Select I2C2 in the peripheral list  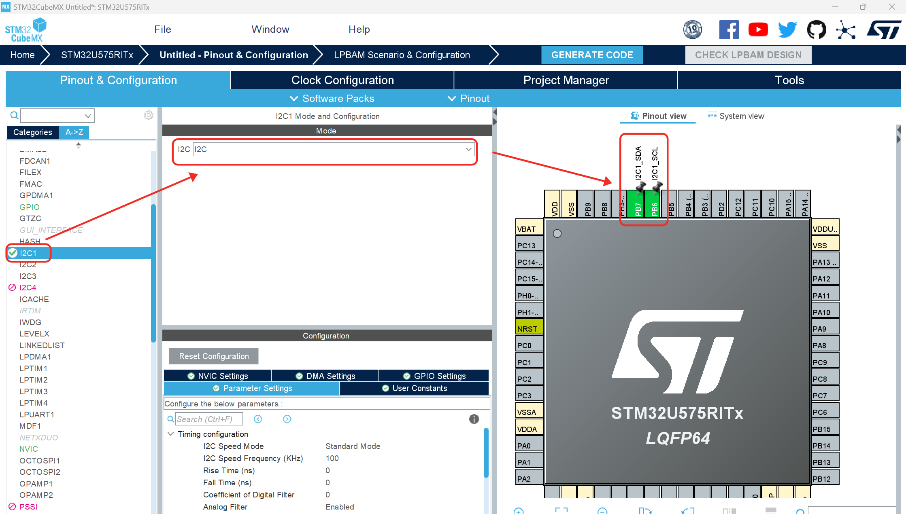click(28, 265)
